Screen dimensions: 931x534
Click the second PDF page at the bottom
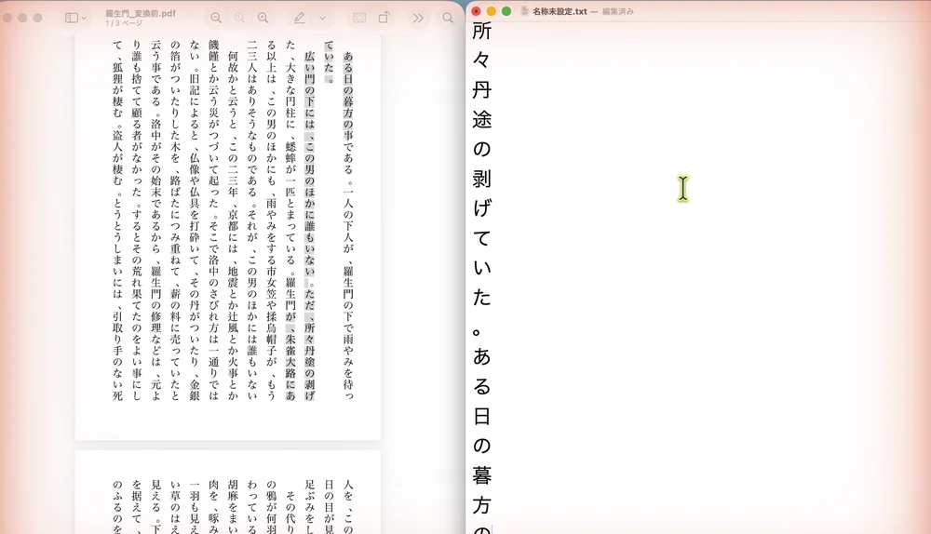[227, 492]
